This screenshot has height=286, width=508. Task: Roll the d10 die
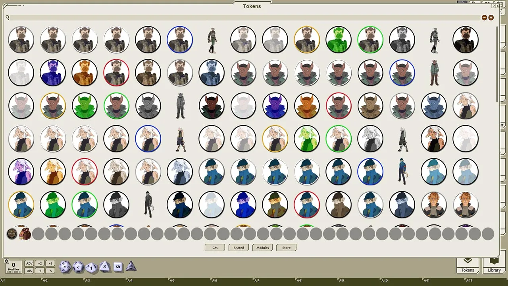[x=92, y=267]
